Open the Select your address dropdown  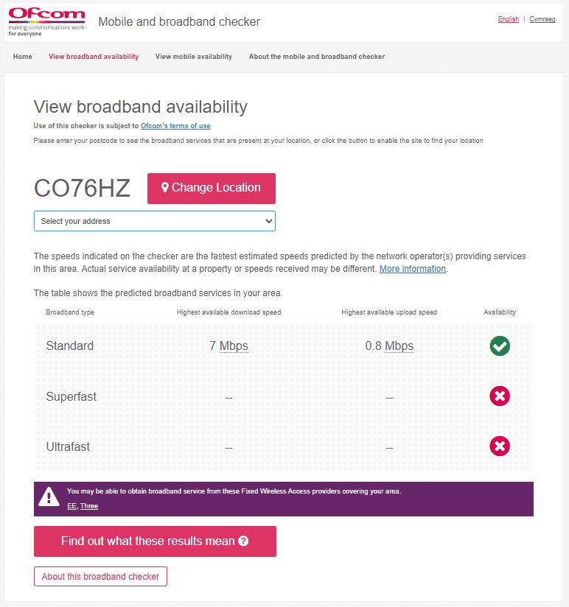pyautogui.click(x=155, y=221)
